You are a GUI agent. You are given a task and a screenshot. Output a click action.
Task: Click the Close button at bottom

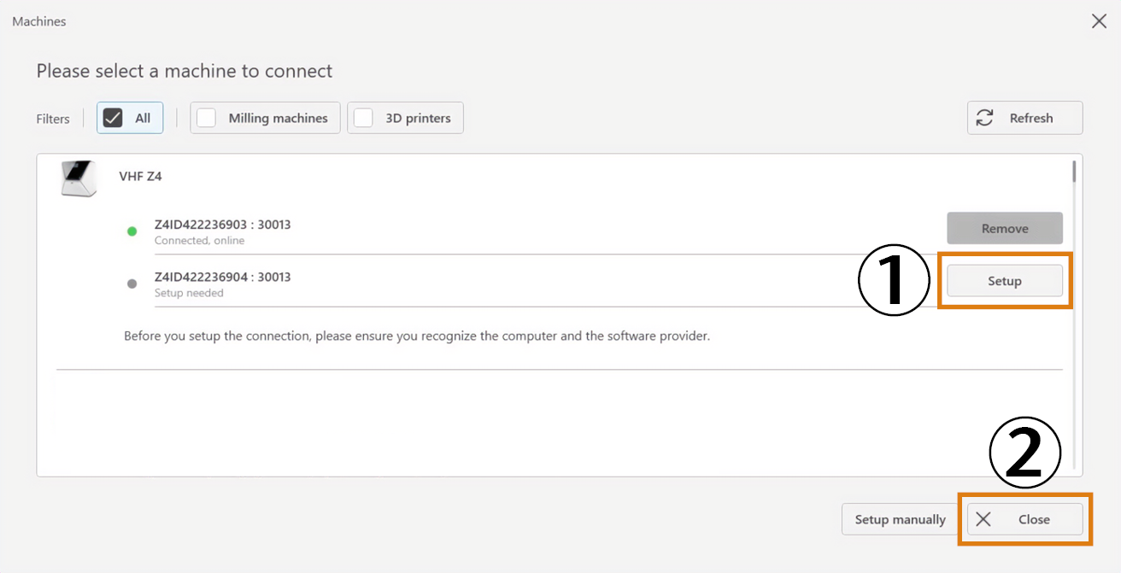1024,519
